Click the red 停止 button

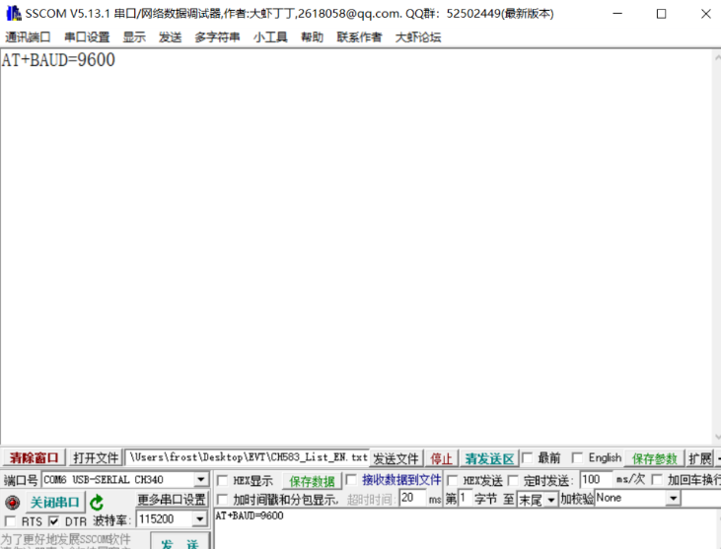(442, 458)
